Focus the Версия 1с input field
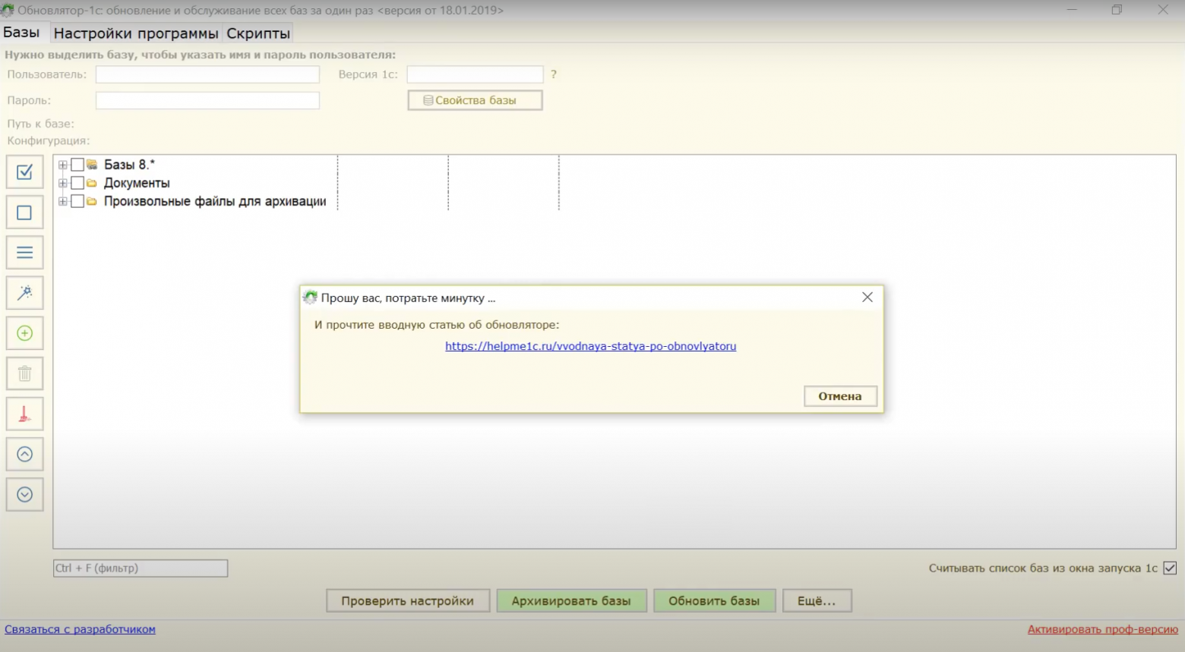Viewport: 1185px width, 652px height. tap(475, 74)
